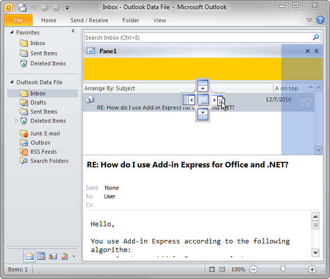Collapse the Outlook Data File tree
This screenshot has height=279, width=330.
[x=12, y=82]
